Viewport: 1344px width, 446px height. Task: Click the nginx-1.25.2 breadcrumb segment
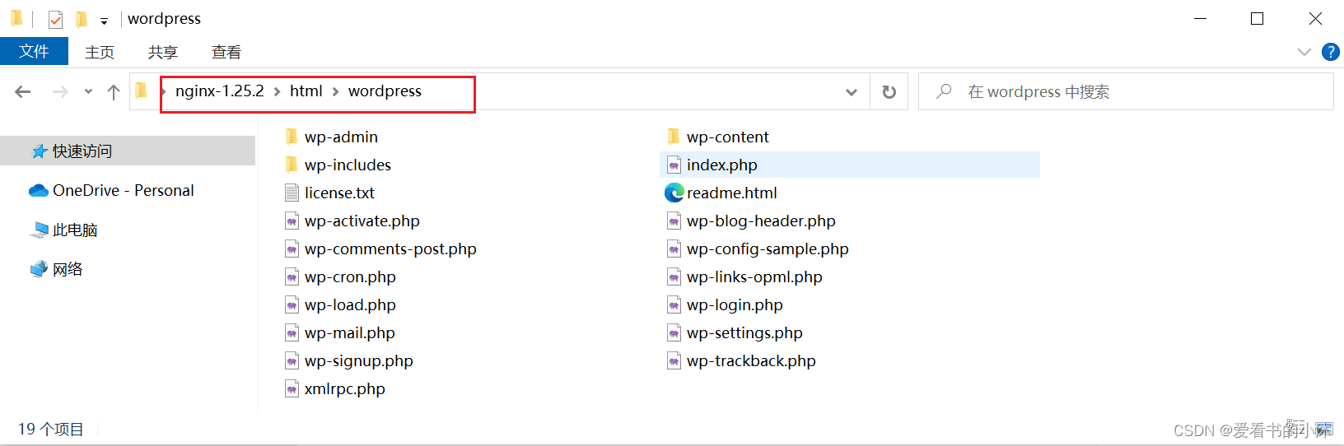click(x=220, y=91)
